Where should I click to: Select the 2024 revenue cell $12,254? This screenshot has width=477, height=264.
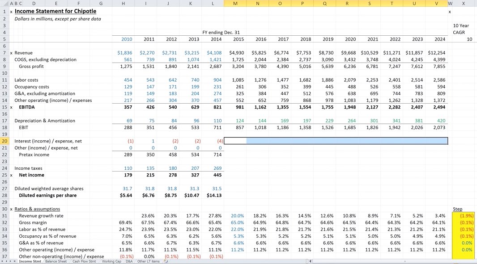(437, 53)
